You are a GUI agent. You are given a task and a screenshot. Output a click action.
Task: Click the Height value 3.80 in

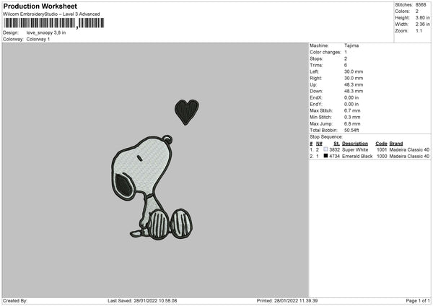point(422,17)
